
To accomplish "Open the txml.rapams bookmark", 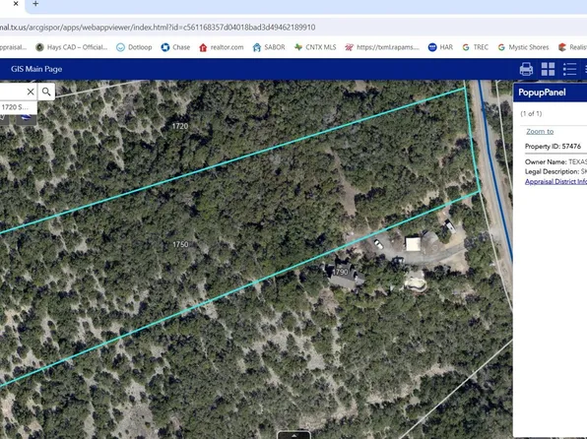I will tap(382, 47).
